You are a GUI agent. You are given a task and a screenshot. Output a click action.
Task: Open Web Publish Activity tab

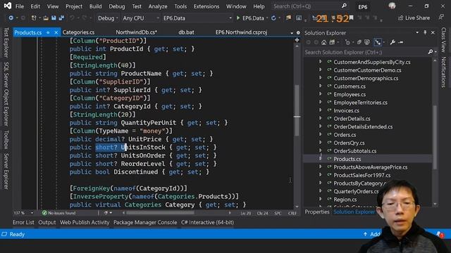point(85,222)
